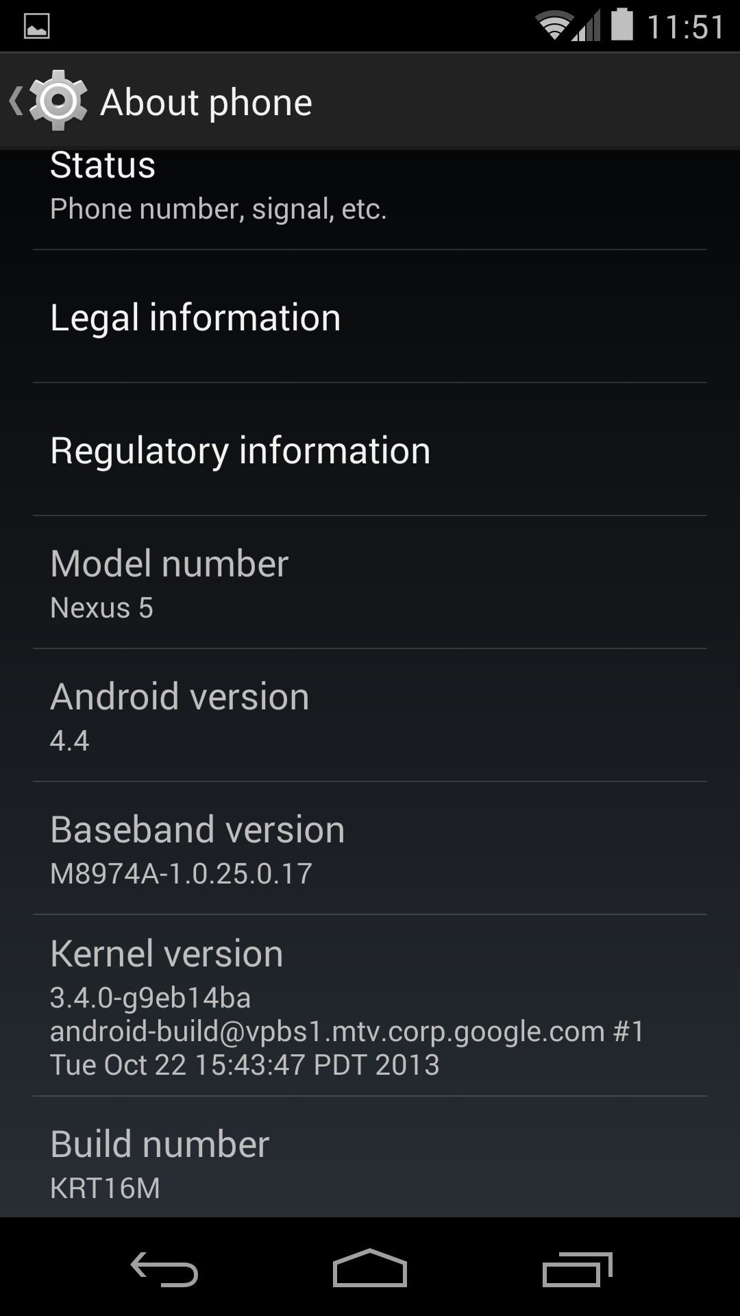Tap the Model number Nexus 5 item
Image resolution: width=740 pixels, height=1316 pixels.
point(370,583)
